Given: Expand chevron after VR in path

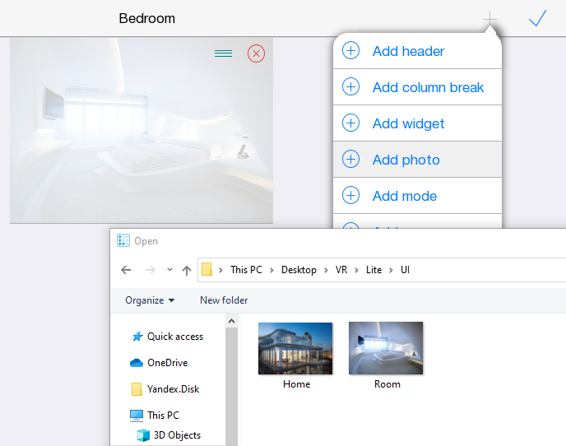Looking at the screenshot, I should 357,270.
